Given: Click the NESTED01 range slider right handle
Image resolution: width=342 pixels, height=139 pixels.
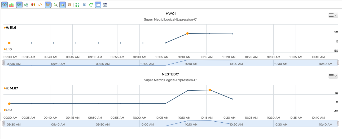Looking at the screenshot, I should pyautogui.click(x=338, y=123).
